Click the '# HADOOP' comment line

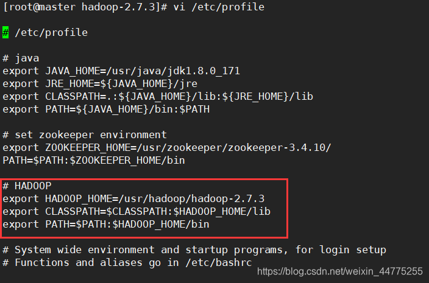click(27, 186)
